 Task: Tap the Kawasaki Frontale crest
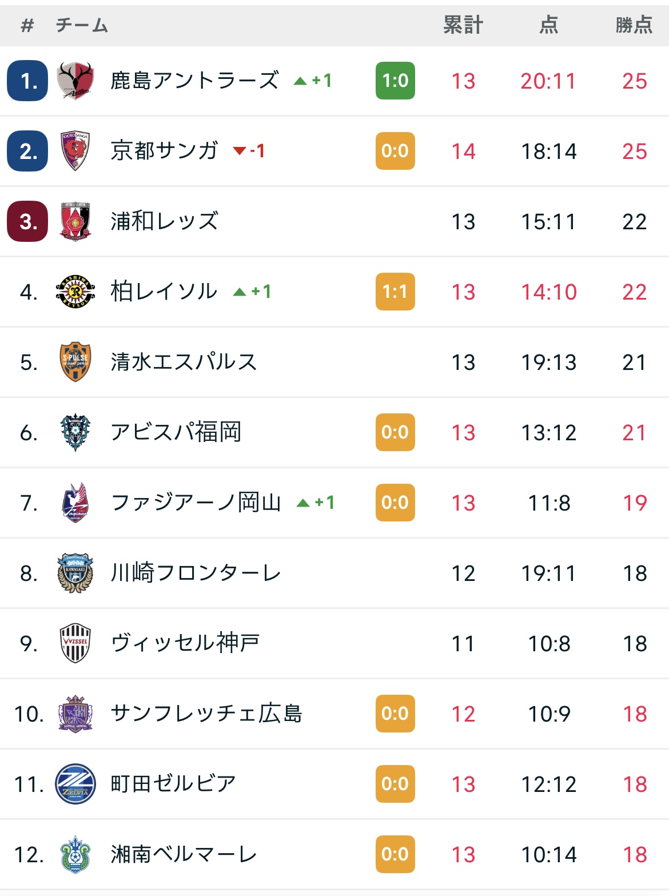coord(75,573)
